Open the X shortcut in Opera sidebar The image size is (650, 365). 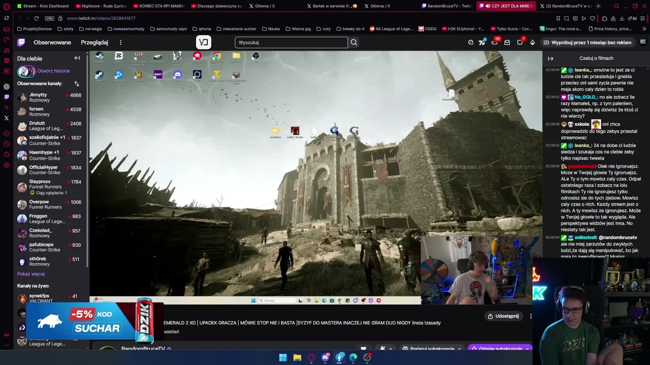pyautogui.click(x=6, y=118)
